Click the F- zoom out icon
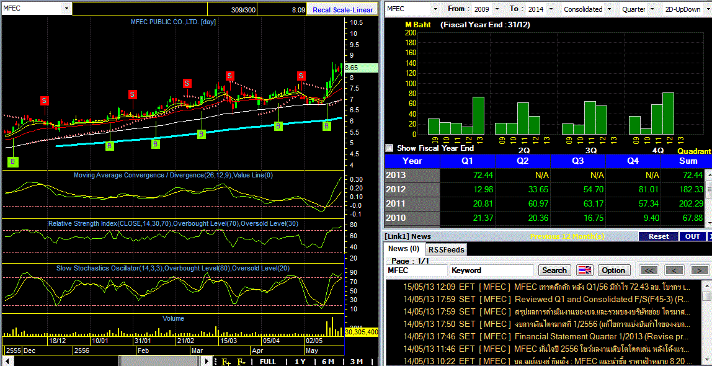The height and width of the screenshot is (366, 712). click(x=241, y=362)
